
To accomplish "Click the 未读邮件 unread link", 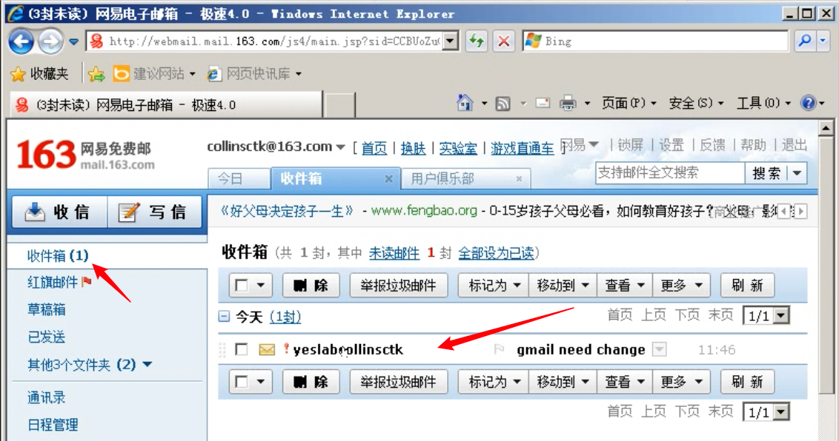I will 394,253.
